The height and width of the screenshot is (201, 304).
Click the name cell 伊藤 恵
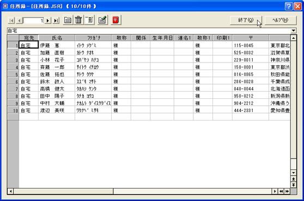(x=57, y=45)
